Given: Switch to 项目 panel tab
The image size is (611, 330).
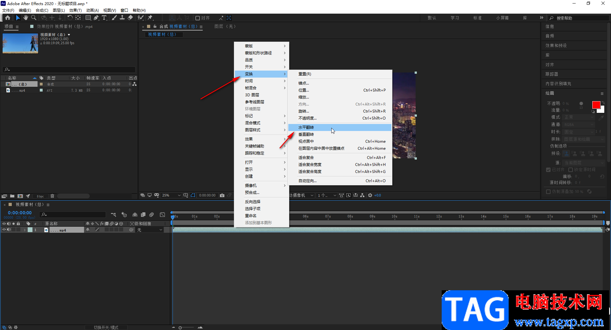Looking at the screenshot, I should [x=9, y=27].
